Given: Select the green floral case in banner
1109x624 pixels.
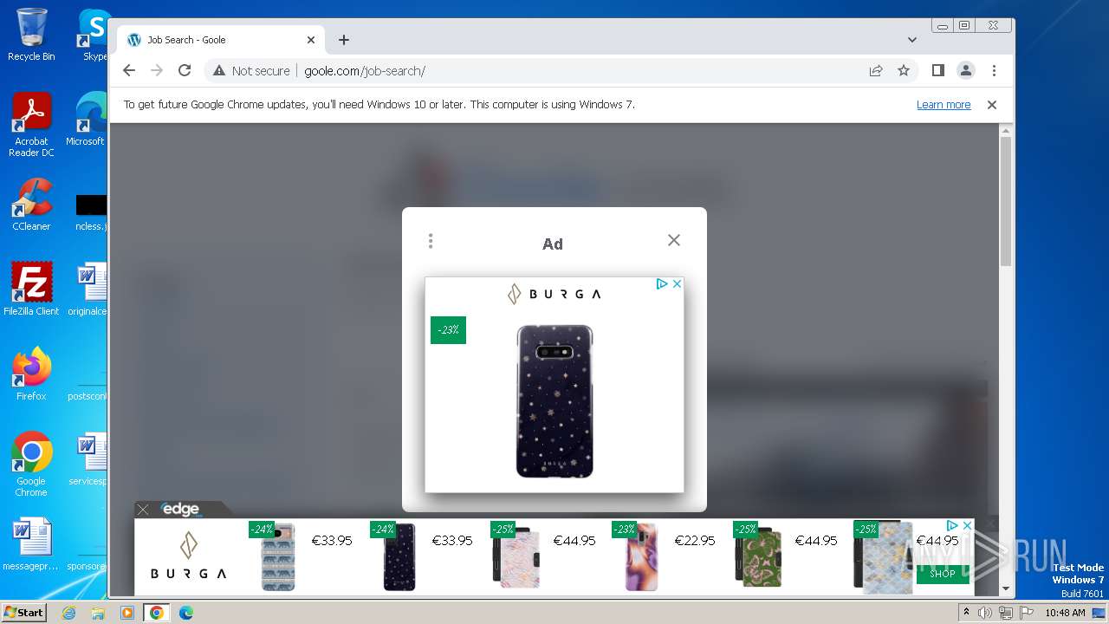Looking at the screenshot, I should tap(759, 559).
